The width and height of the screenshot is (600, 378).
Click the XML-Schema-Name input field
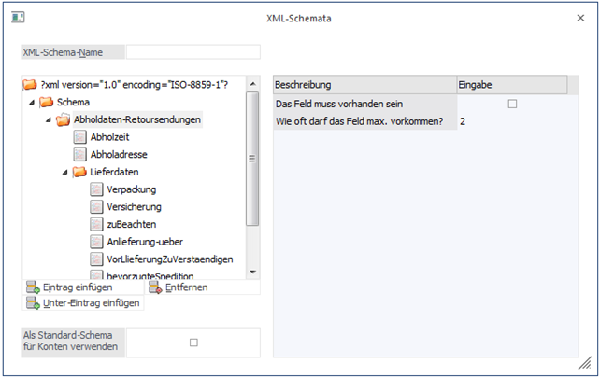click(193, 52)
